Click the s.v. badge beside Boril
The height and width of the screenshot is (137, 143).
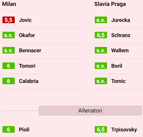point(101,66)
